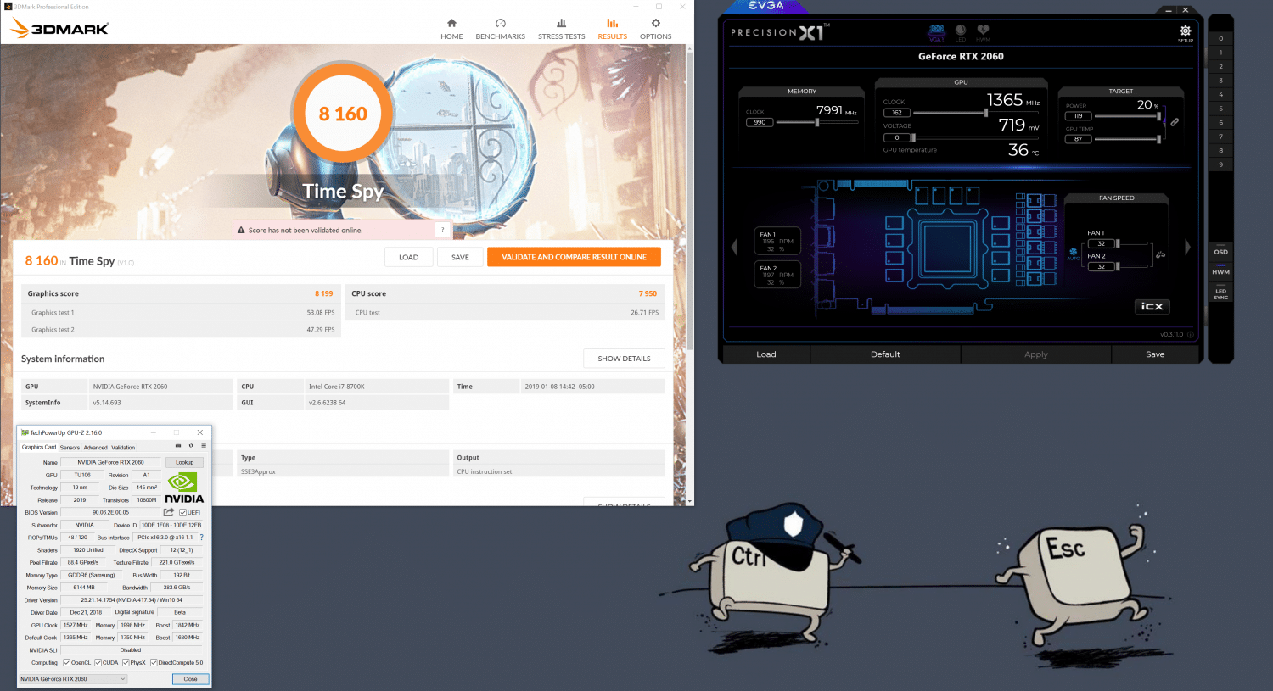The image size is (1273, 691).
Task: Go to next page arrow in Precision X1
Action: (x=1187, y=247)
